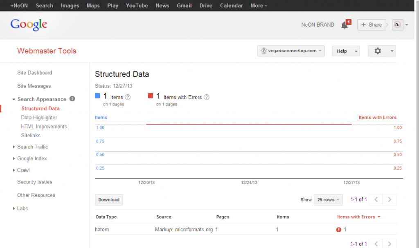Go to previous page arrow below table
419x248 pixels.
pyautogui.click(x=376, y=244)
